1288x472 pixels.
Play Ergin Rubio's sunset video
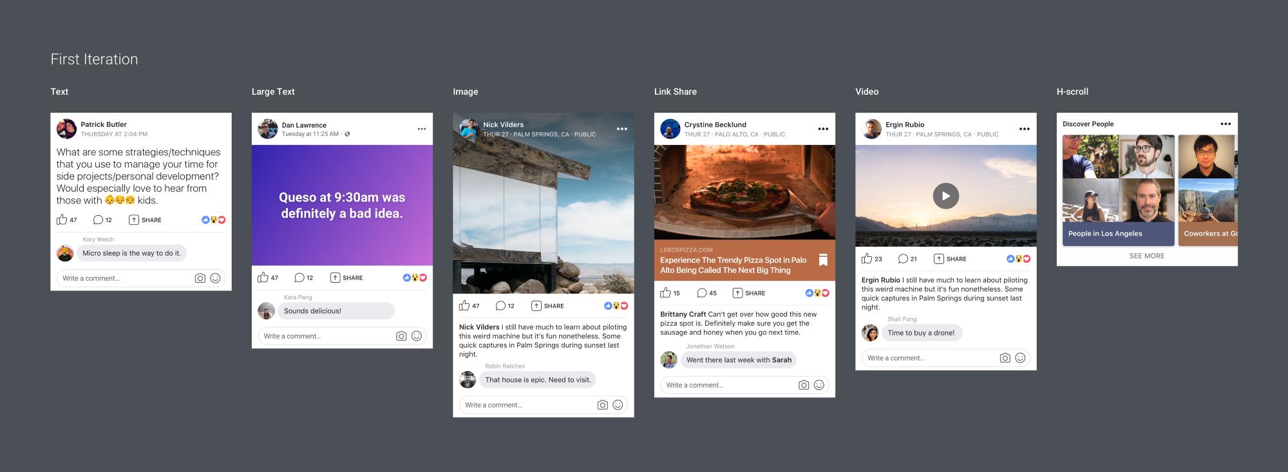(x=946, y=196)
